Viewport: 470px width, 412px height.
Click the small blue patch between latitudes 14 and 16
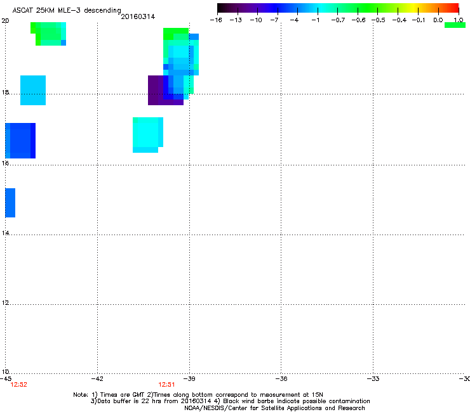10,203
